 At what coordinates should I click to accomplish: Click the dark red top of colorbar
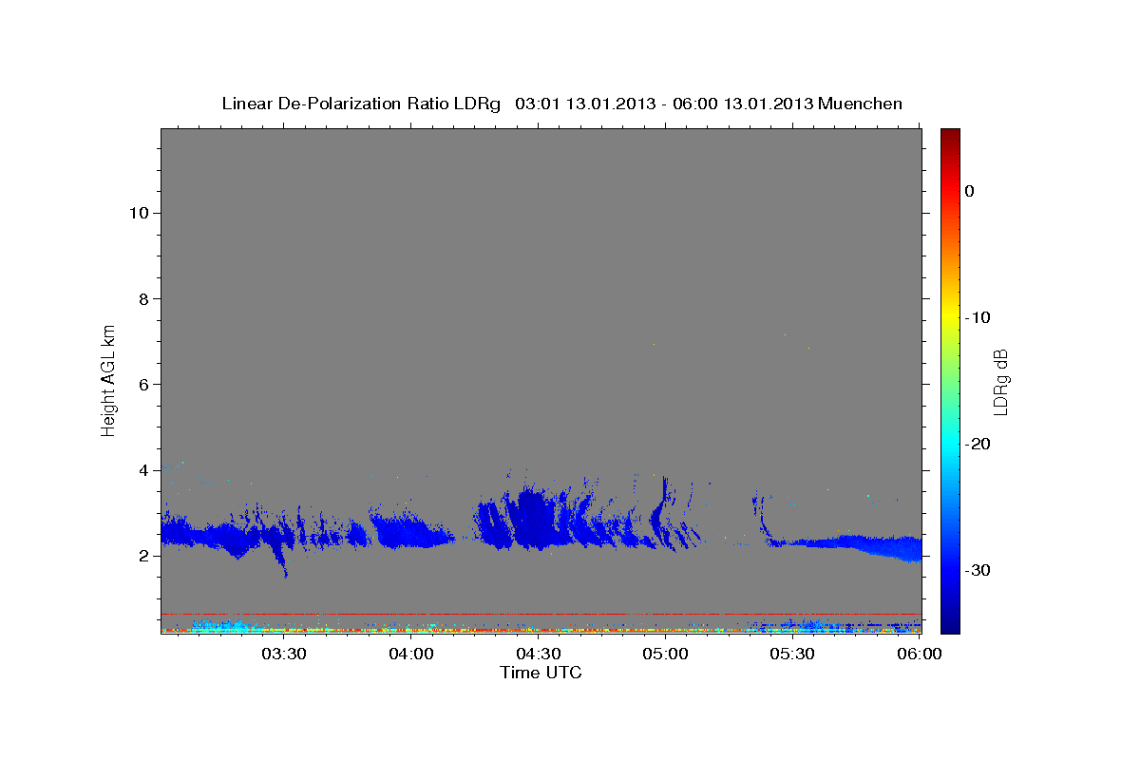(x=950, y=136)
